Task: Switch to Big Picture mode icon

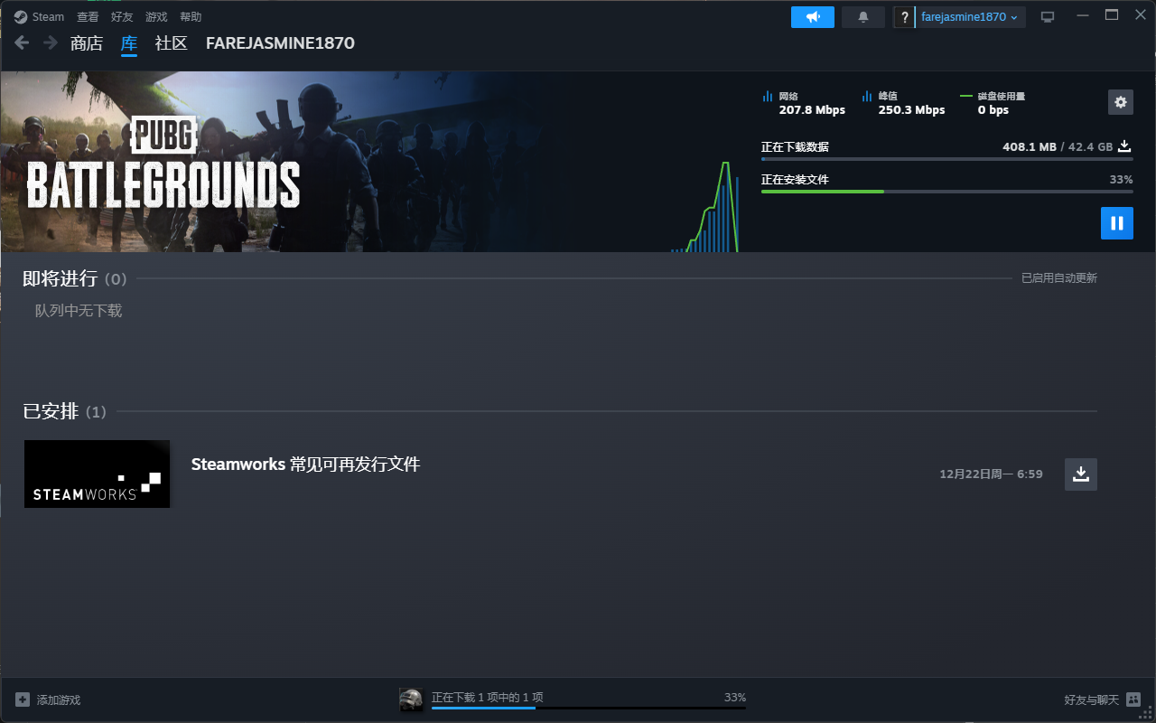Action: [1048, 17]
